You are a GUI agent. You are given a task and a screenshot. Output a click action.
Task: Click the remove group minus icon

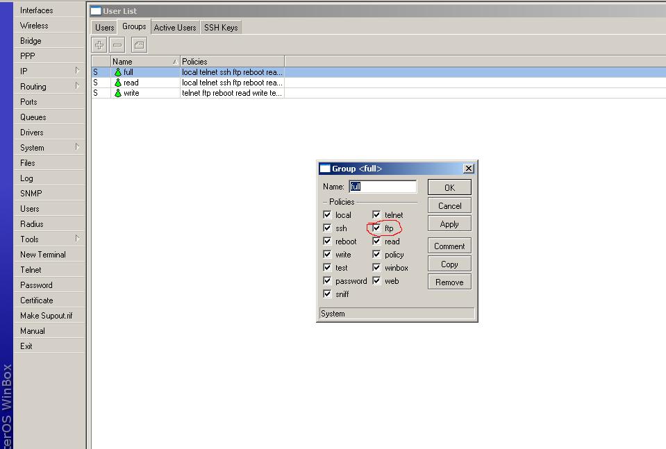pos(117,44)
